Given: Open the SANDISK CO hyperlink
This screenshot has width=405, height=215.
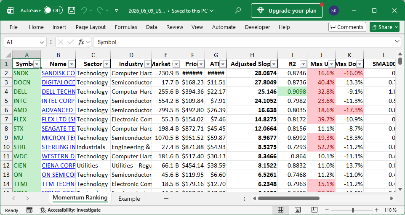Looking at the screenshot, I should point(59,73).
